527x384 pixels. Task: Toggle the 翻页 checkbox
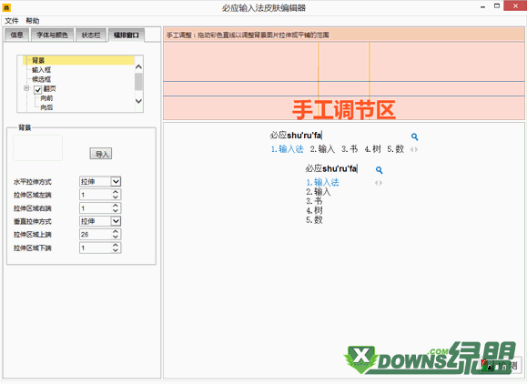(x=37, y=89)
